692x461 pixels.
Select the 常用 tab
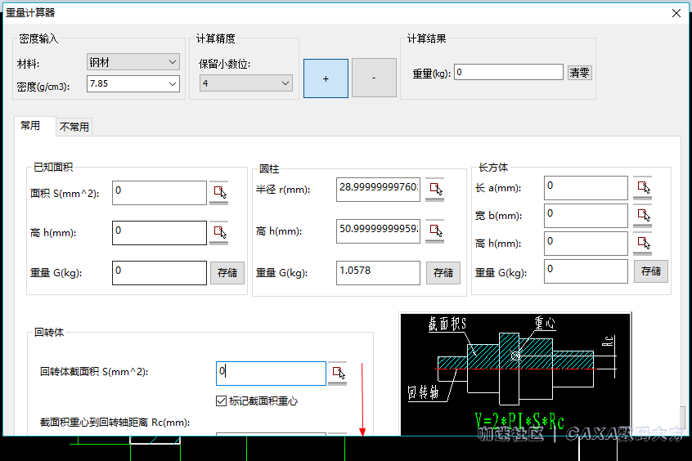point(30,126)
